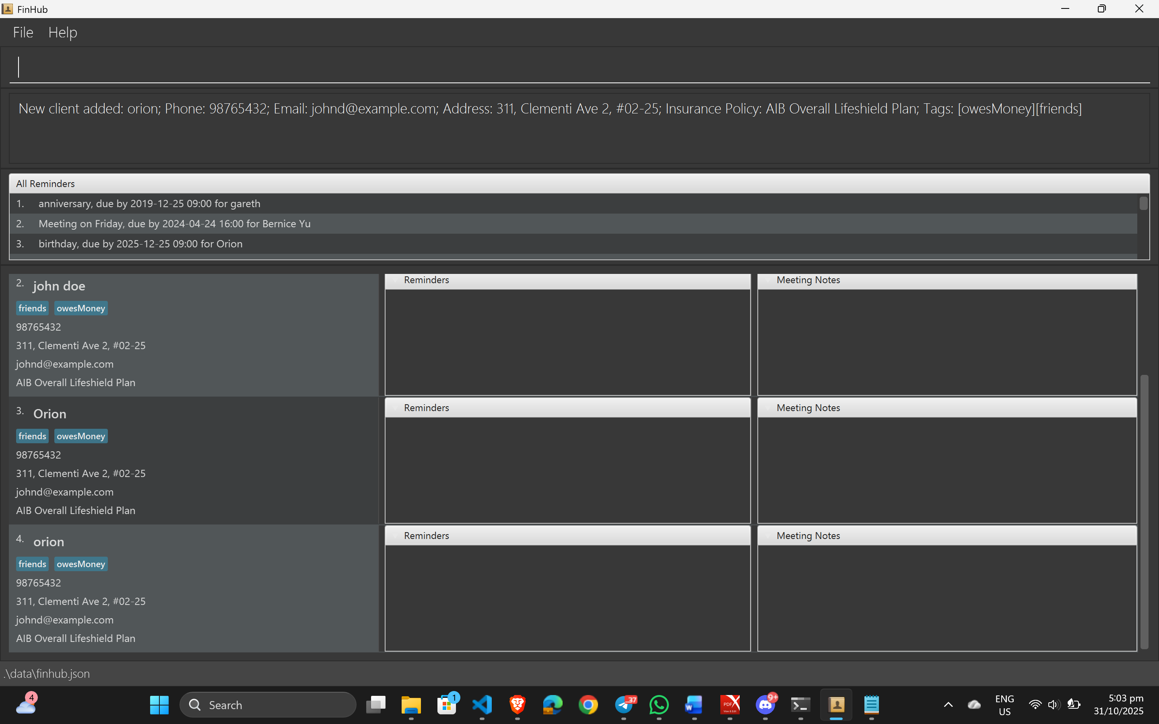Screen dimensions: 1159x724
Task: Open the Windows Start menu
Action: point(159,705)
